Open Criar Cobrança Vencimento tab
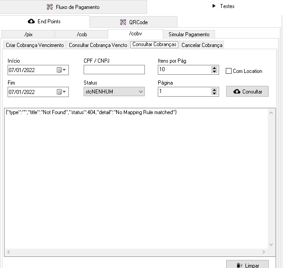The width and height of the screenshot is (283, 268). (35, 45)
